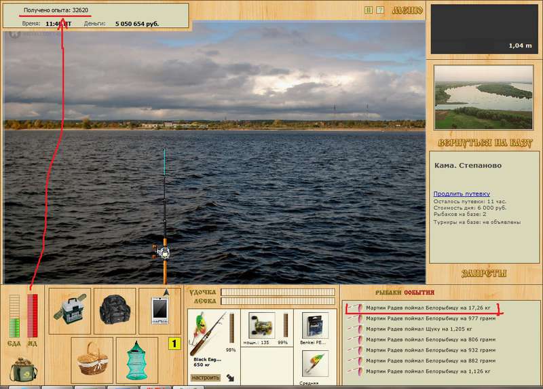This screenshot has width=543, height=389.
Task: Click the reel durability bar above 99%
Action: pyautogui.click(x=286, y=325)
